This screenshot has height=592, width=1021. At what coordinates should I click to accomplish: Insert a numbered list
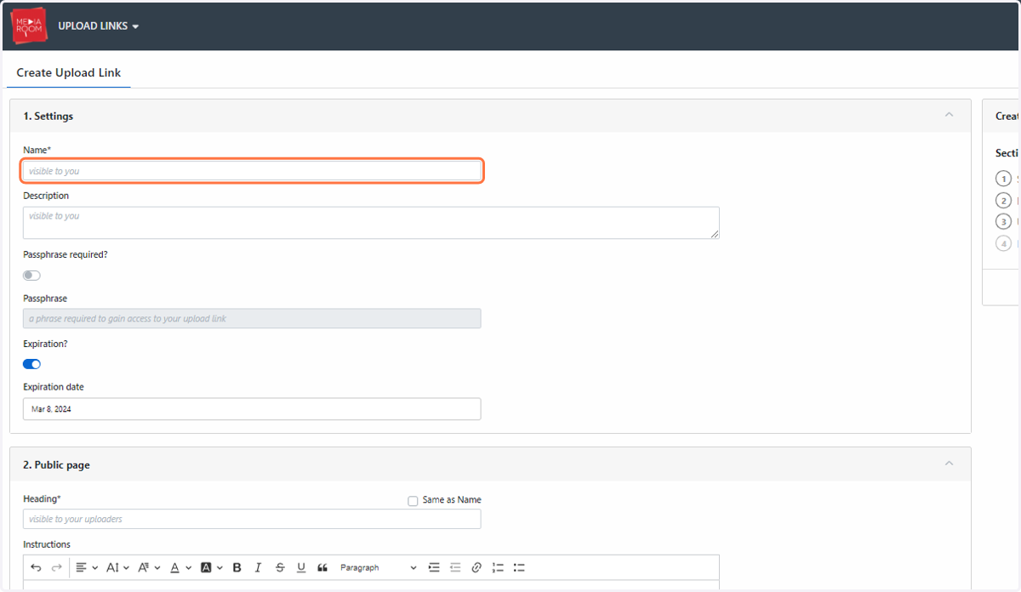click(499, 567)
